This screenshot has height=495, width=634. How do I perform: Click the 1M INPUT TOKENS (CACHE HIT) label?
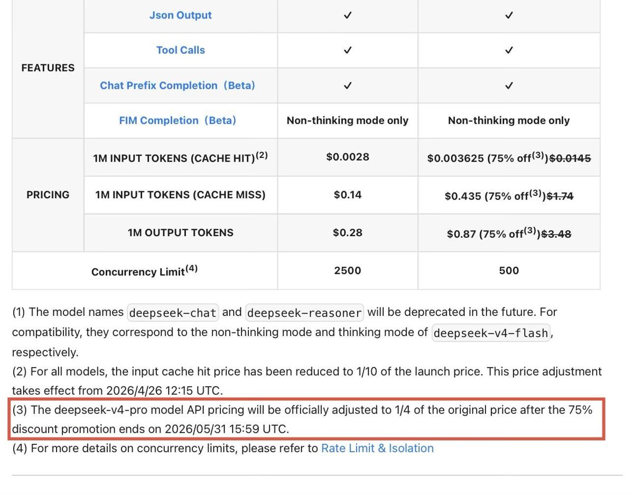point(181,157)
